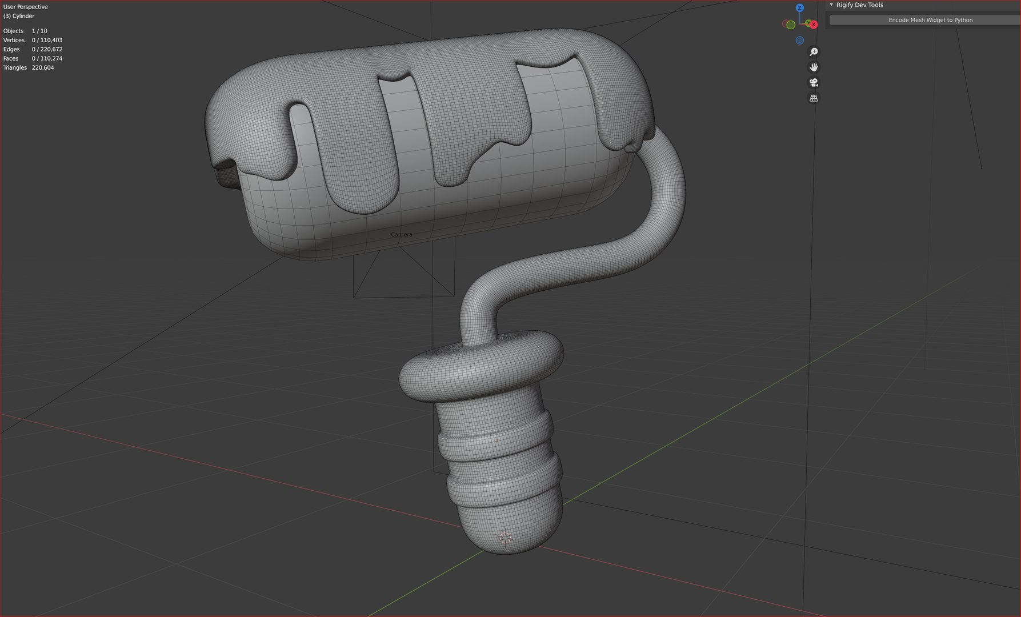1021x617 pixels.
Task: Click the unlabeled green negative-Y gizmo circle
Action: coord(791,25)
